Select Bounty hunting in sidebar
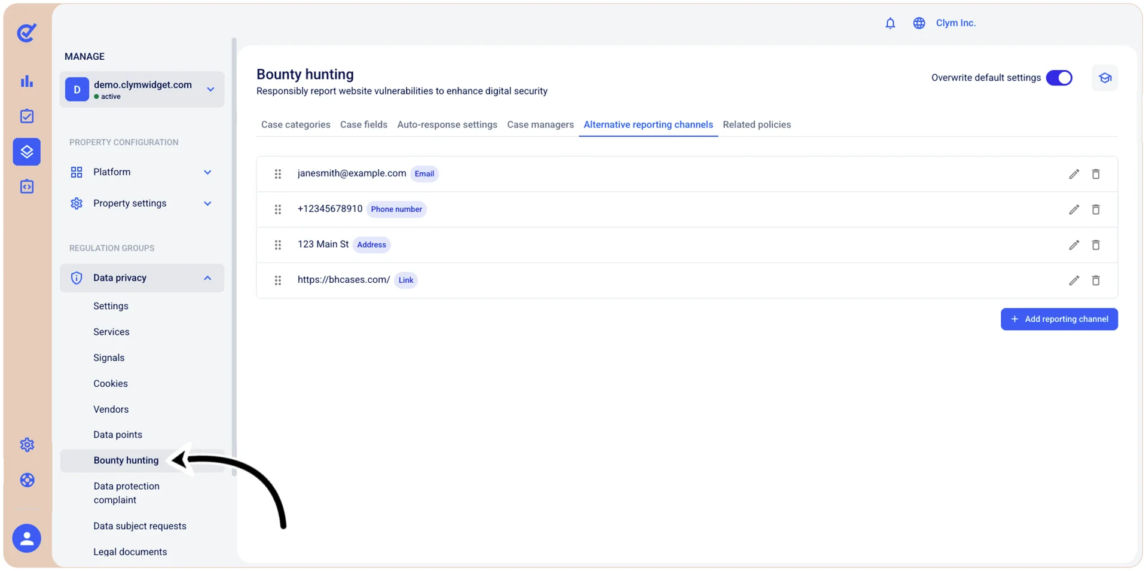Screen dimensions: 1146x571 126,460
